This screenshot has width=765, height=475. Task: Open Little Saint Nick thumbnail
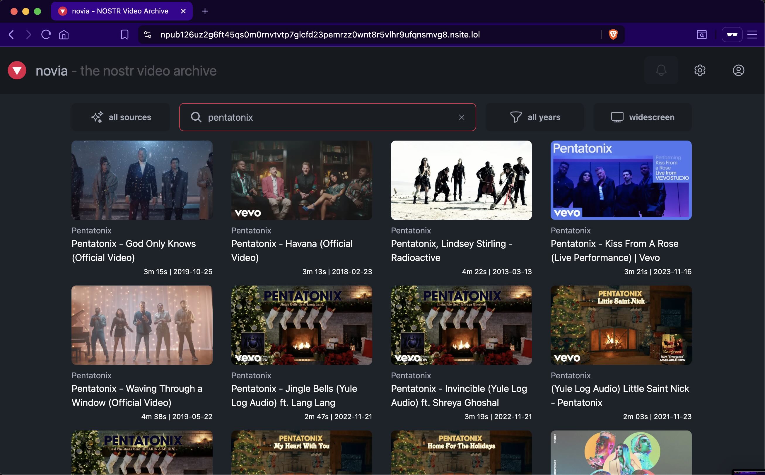pyautogui.click(x=621, y=325)
